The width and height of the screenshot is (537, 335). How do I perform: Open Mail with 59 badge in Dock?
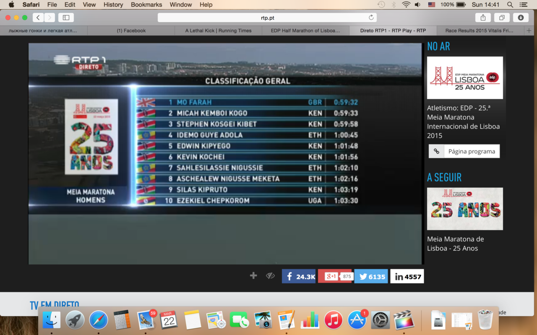point(146,320)
